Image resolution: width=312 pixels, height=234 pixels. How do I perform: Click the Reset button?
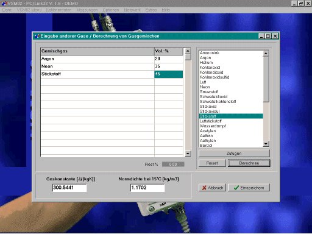212,163
